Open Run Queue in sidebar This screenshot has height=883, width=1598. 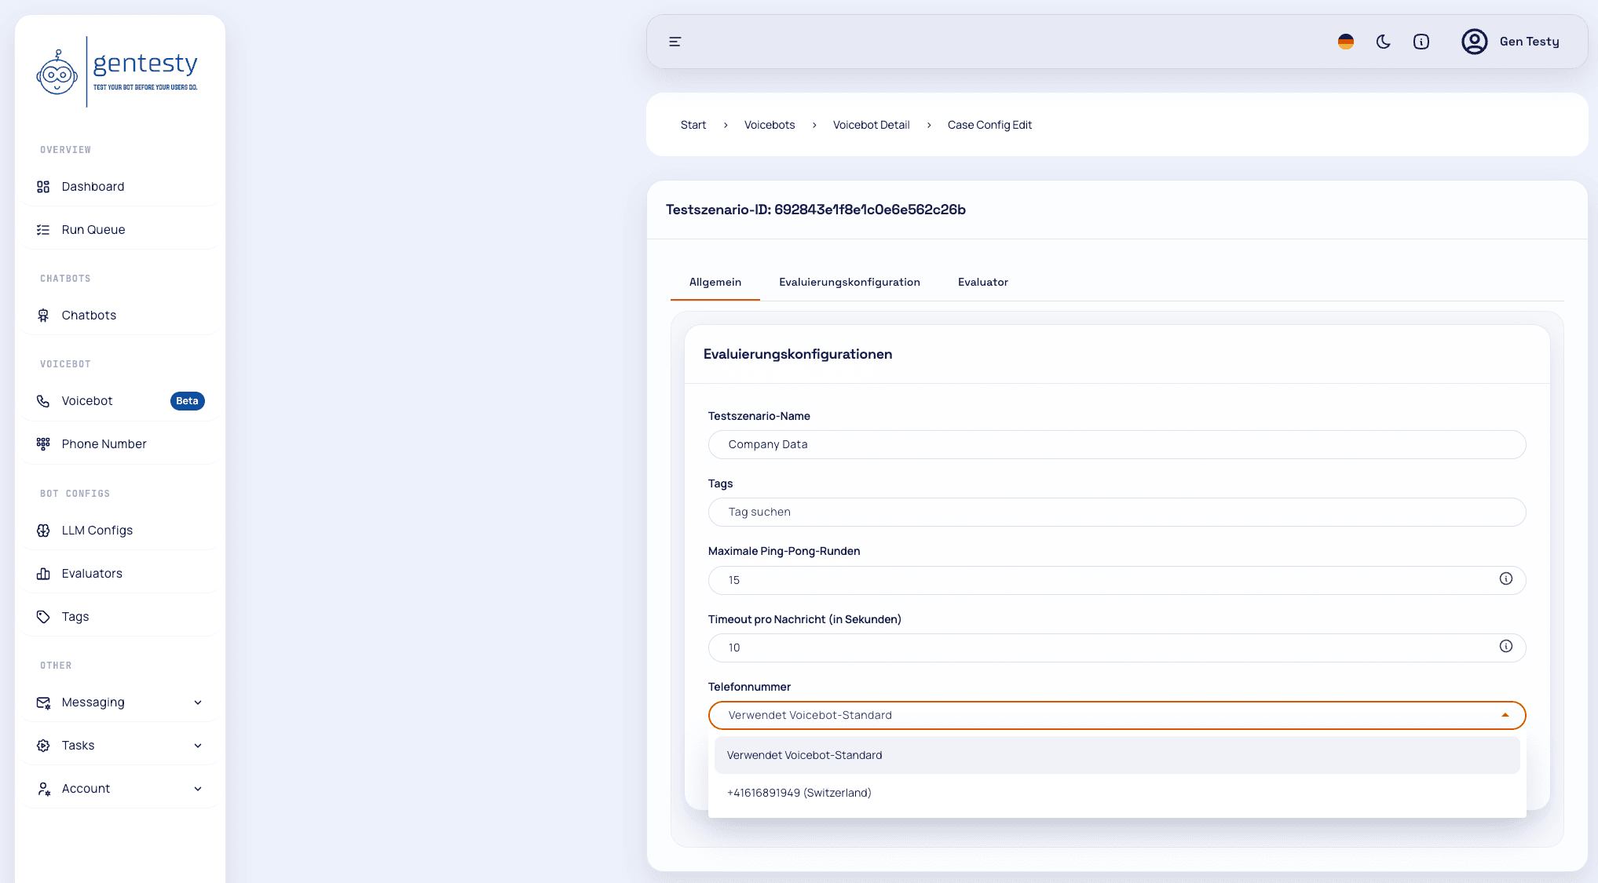coord(93,230)
